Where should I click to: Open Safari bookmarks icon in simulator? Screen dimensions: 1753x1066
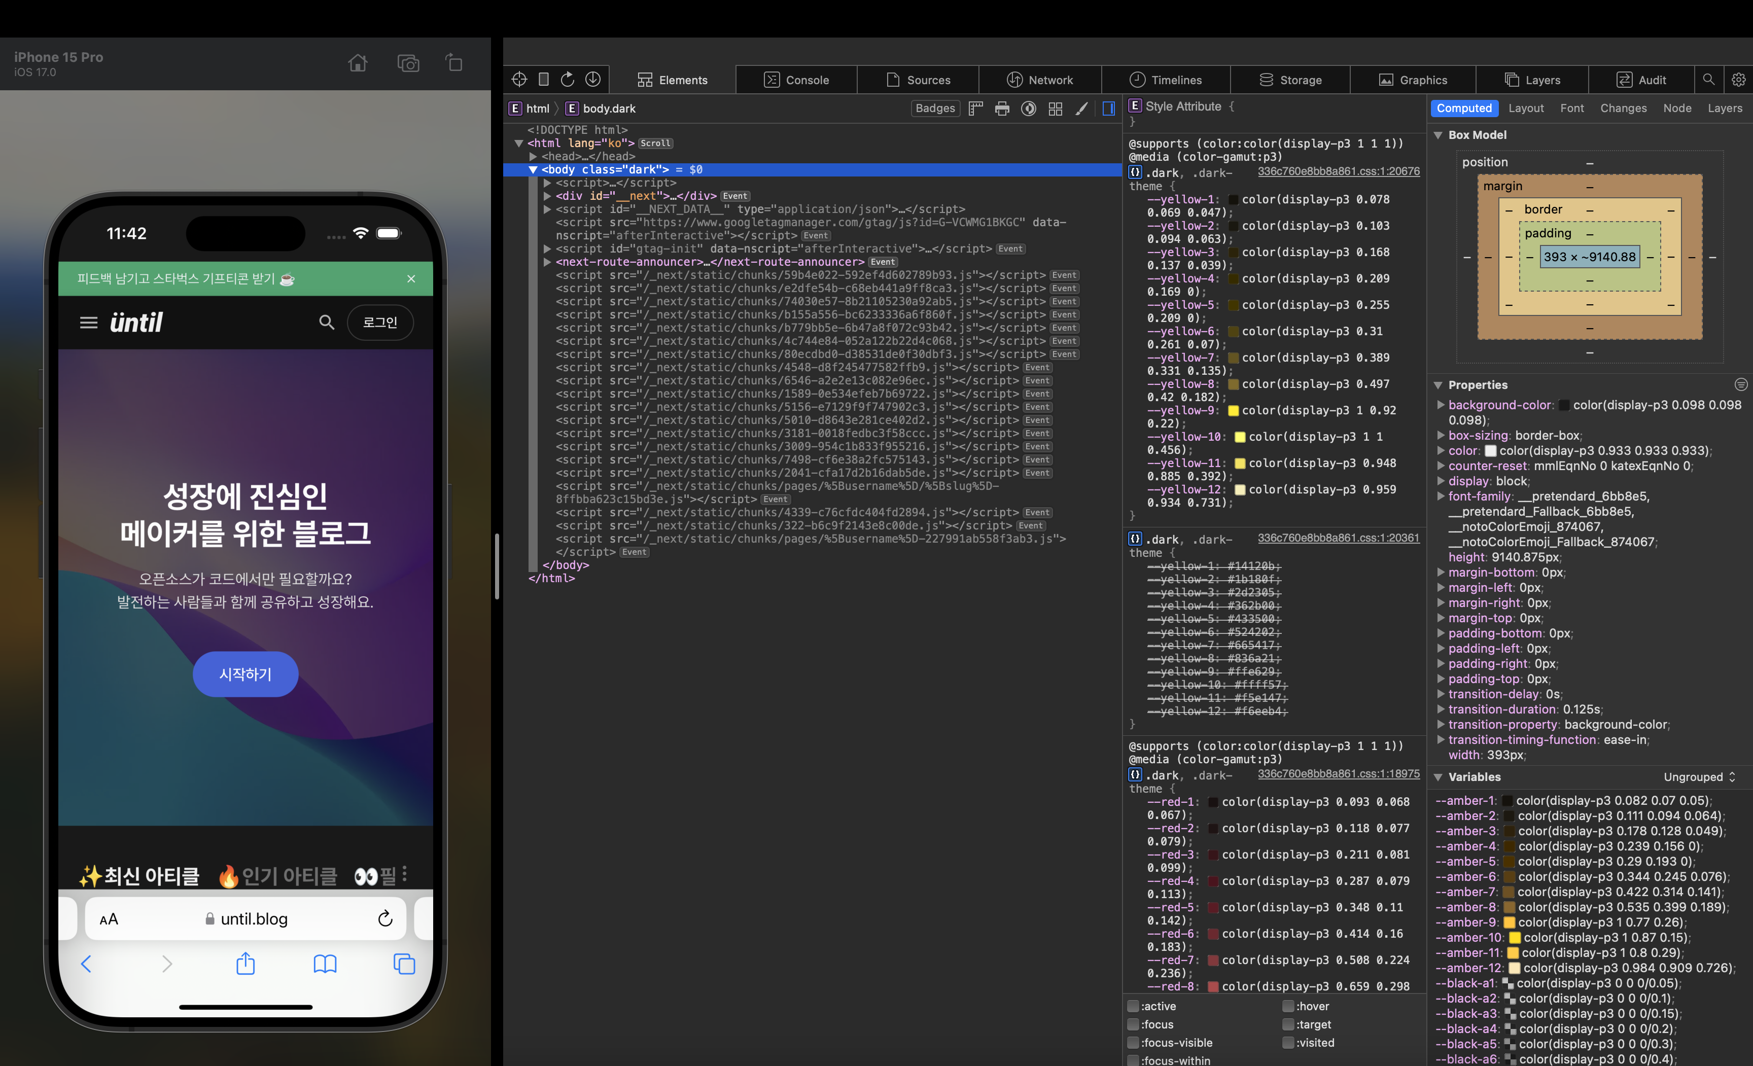[325, 964]
